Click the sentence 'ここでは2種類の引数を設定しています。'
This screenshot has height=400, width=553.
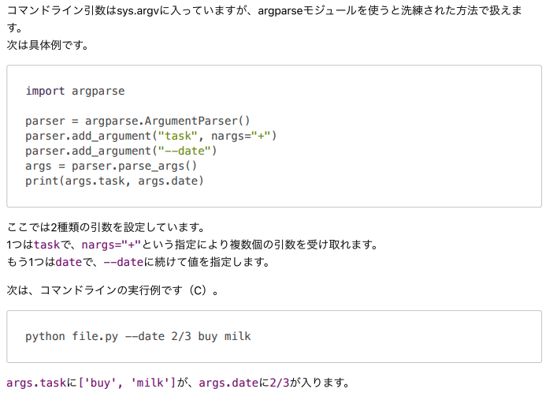(106, 227)
